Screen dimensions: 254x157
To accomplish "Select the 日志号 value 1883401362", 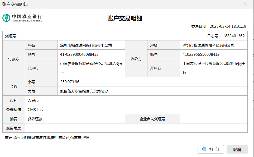I will 234,36.
